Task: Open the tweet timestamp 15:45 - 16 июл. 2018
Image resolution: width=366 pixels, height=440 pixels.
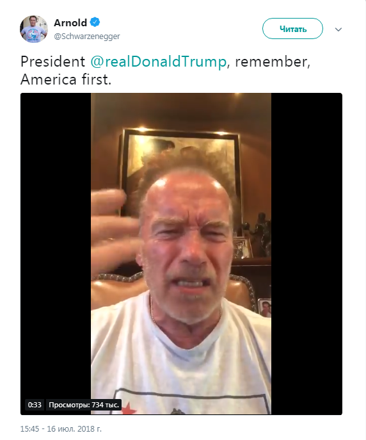Action: 61,428
